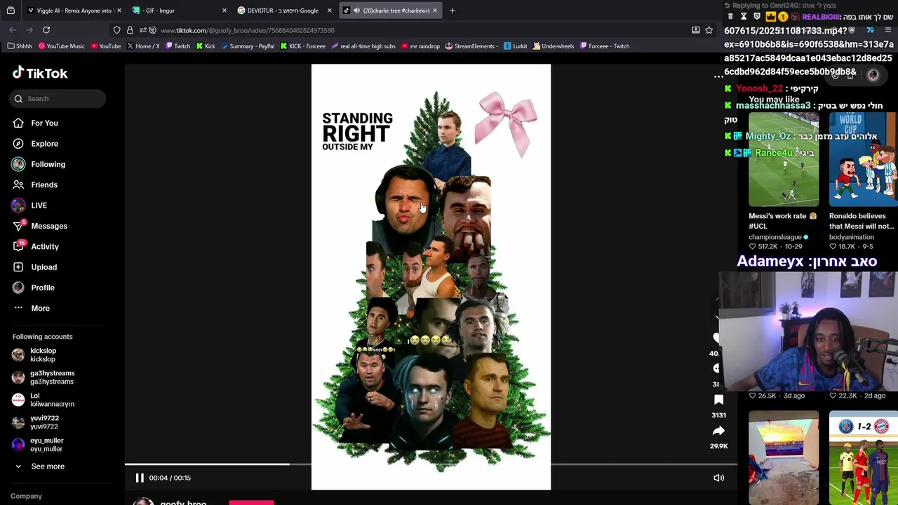Click the Company footer heading
The image size is (898, 505).
26,496
